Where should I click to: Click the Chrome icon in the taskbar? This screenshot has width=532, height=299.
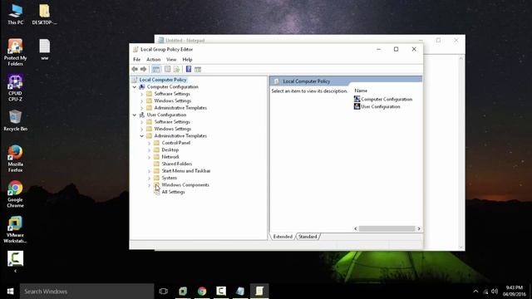(202, 292)
